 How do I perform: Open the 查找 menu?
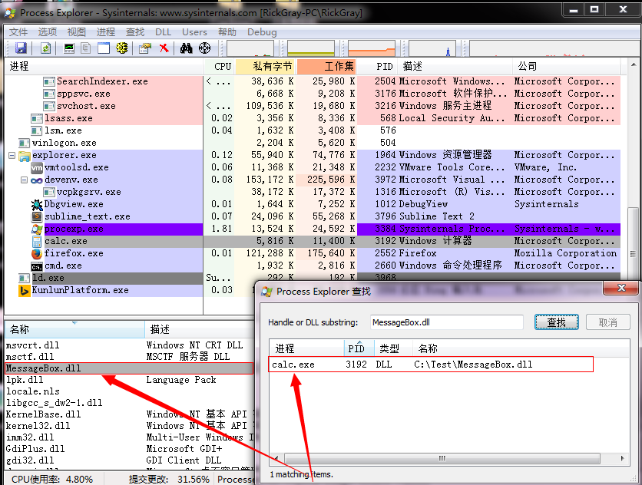[x=134, y=32]
